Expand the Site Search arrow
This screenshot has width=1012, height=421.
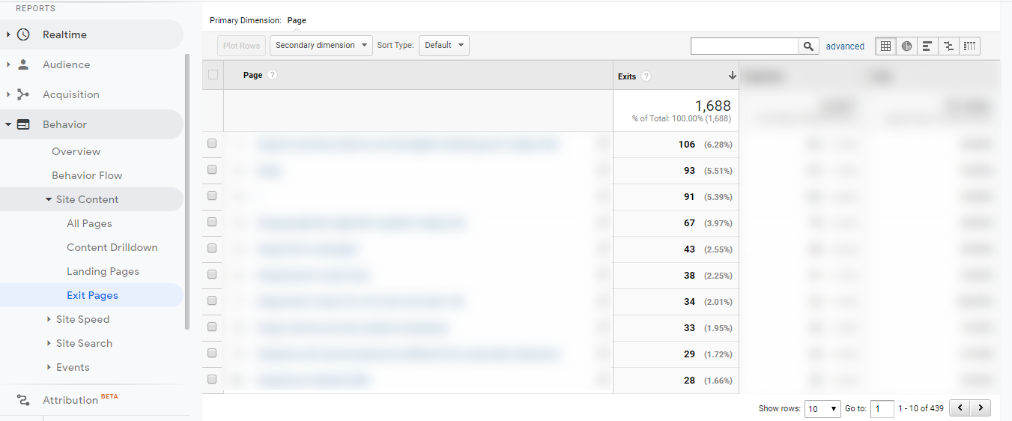click(49, 343)
